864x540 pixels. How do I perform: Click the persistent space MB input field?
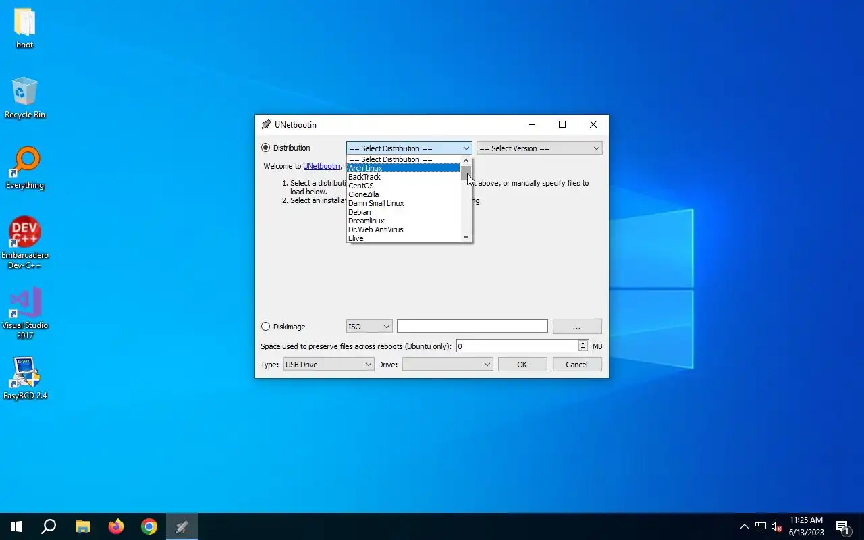[x=517, y=346]
